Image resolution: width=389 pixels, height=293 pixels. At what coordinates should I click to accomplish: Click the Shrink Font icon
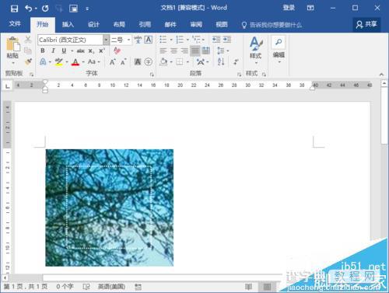point(123,61)
